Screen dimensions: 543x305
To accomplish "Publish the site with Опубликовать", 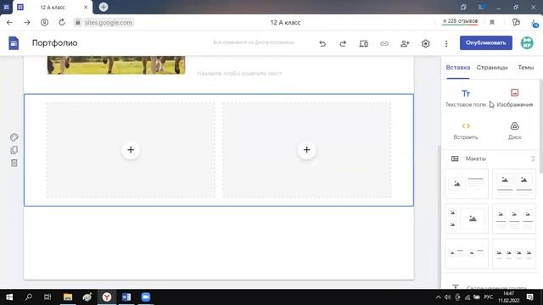I will (486, 43).
